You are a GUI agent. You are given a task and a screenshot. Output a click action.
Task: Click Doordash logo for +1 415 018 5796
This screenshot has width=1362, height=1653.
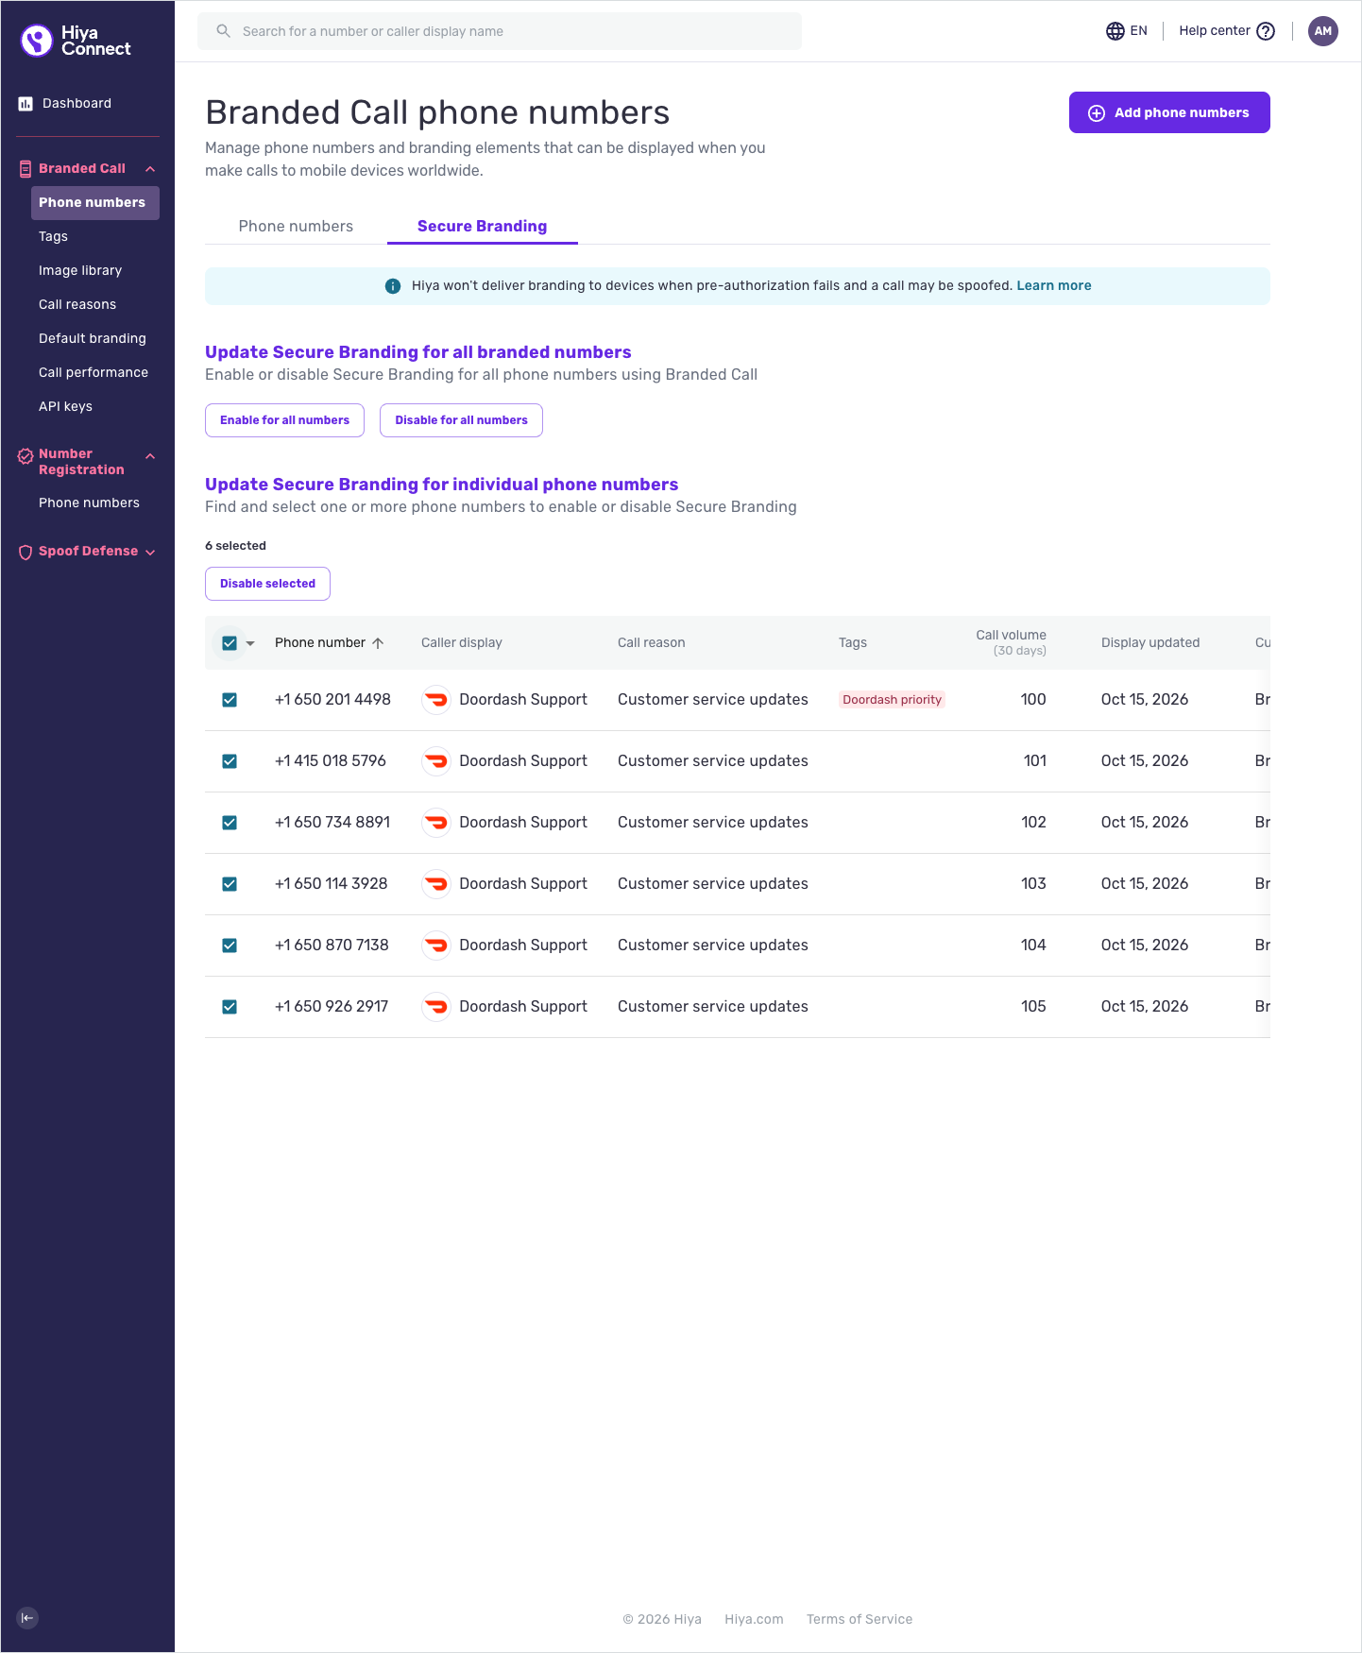[435, 761]
